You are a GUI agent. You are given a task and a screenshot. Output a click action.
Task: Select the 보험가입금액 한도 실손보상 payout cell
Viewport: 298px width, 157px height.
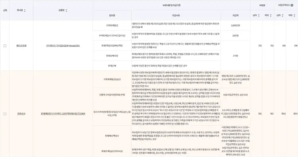tap(236, 95)
